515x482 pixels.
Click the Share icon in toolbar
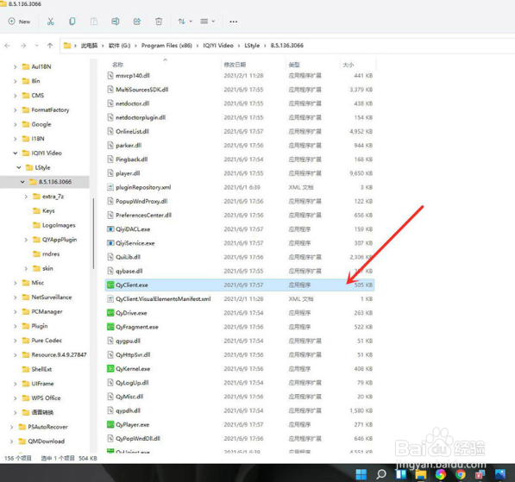[x=137, y=22]
